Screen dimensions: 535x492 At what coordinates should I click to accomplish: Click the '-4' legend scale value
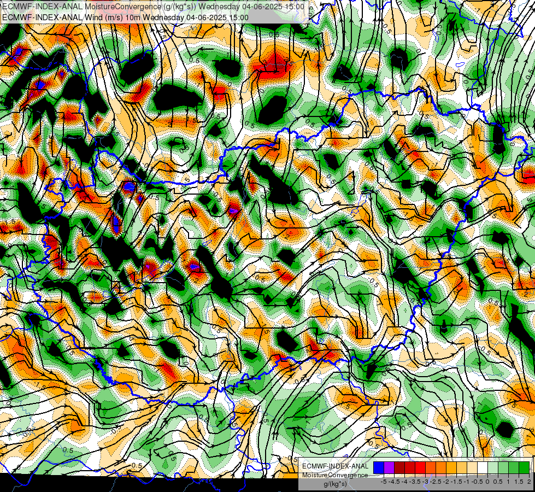[404, 482]
